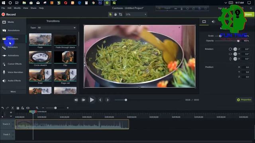The image size is (255, 143).
Task: Open the Edit menu
Action: [10, 8]
